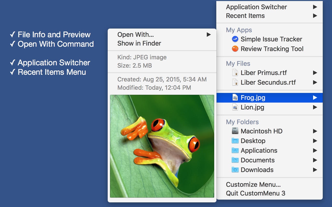Open the Documents folder entry
This screenshot has height=207, width=332.
[269, 160]
